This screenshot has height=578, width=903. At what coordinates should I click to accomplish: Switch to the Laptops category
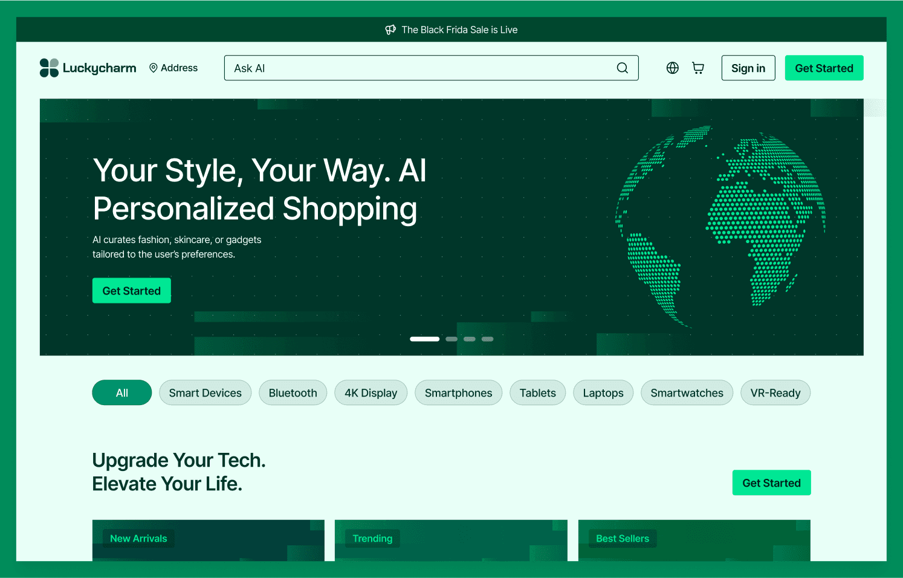click(603, 393)
